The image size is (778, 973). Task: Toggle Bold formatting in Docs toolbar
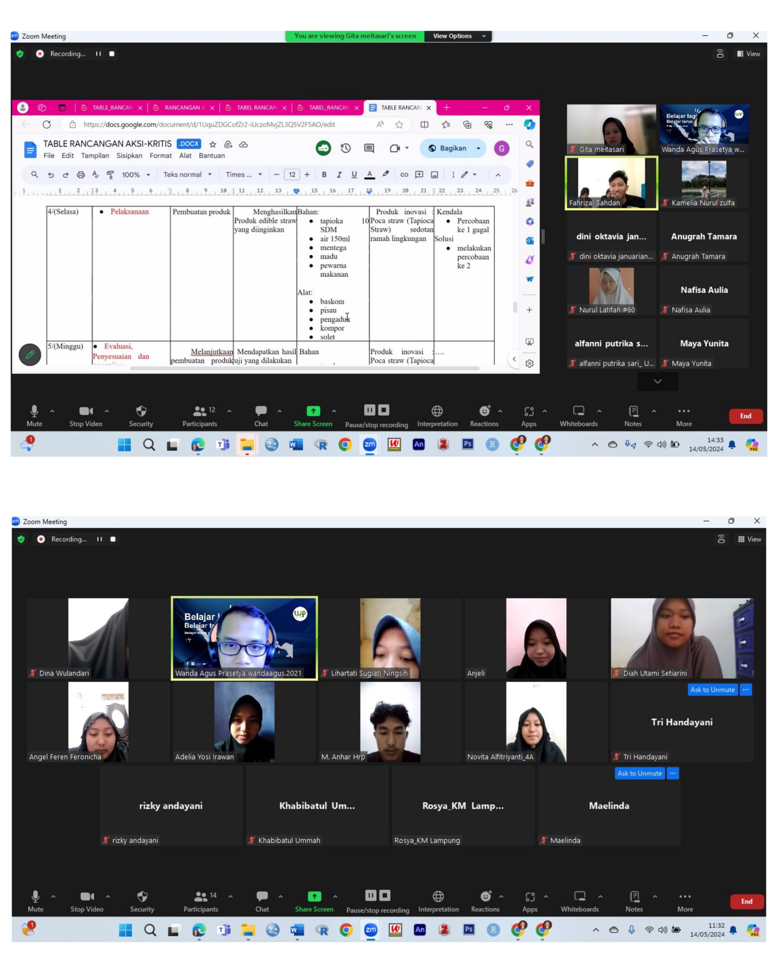(x=323, y=175)
